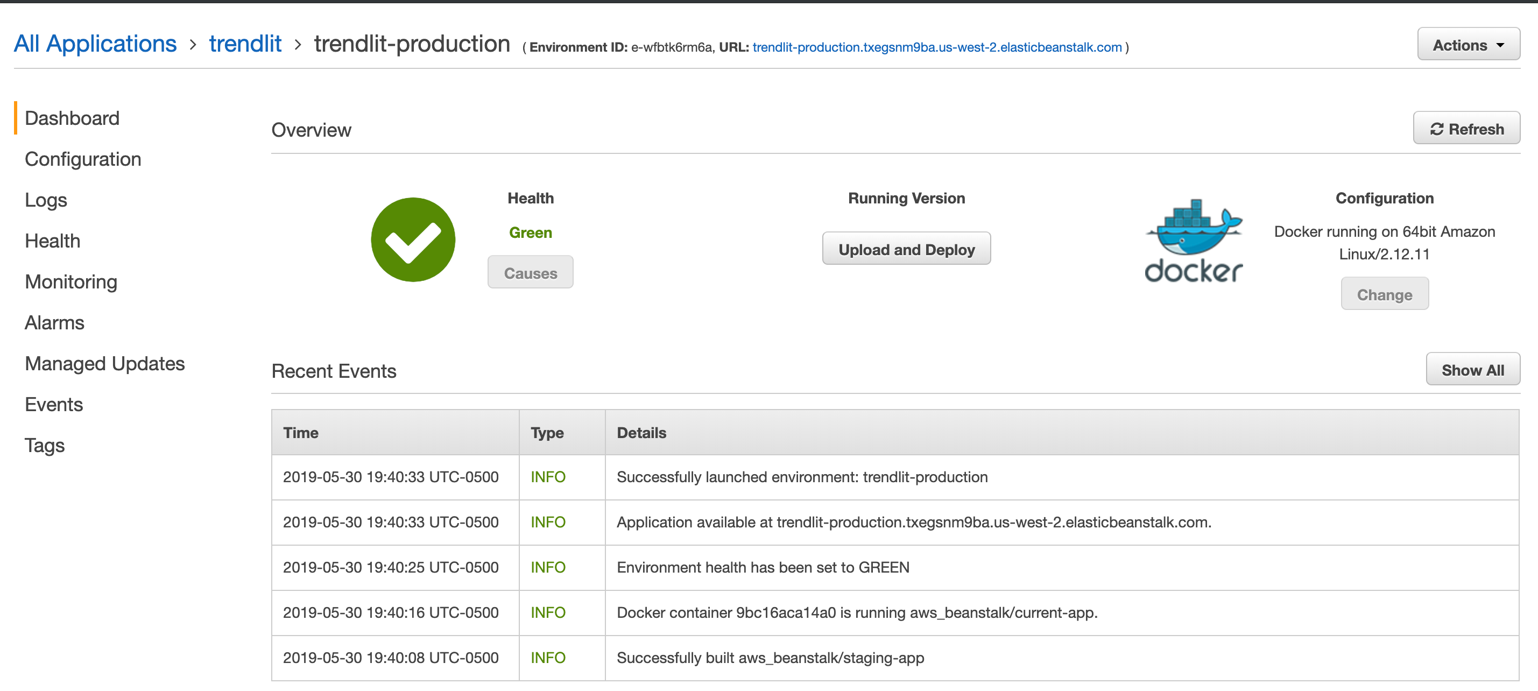The height and width of the screenshot is (691, 1538).
Task: Select 'Successfully launched environment' event details
Action: tap(802, 477)
